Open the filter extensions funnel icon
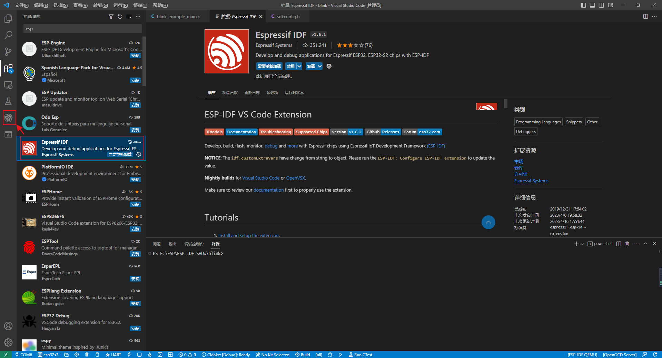This screenshot has width=662, height=358. click(111, 16)
